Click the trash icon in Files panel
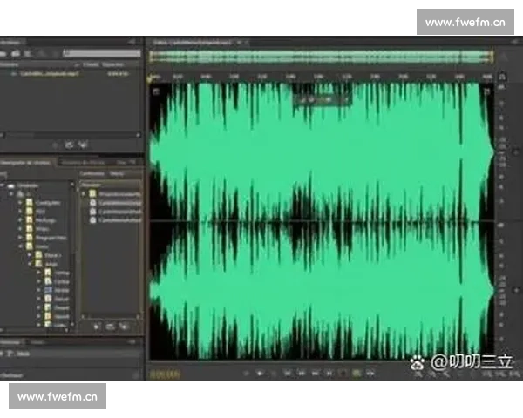 click(x=84, y=145)
